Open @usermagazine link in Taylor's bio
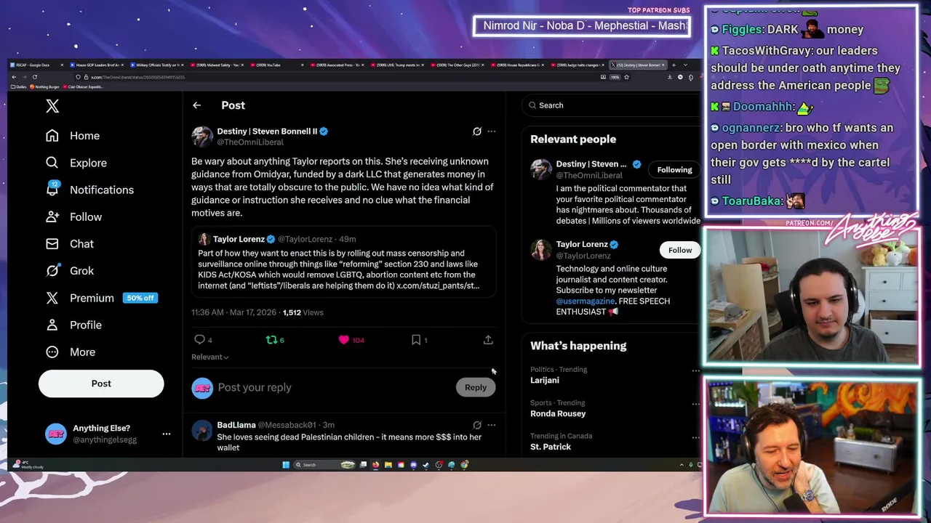 click(x=586, y=301)
